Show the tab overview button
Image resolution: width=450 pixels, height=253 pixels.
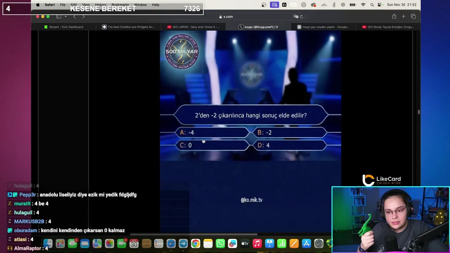(x=413, y=17)
